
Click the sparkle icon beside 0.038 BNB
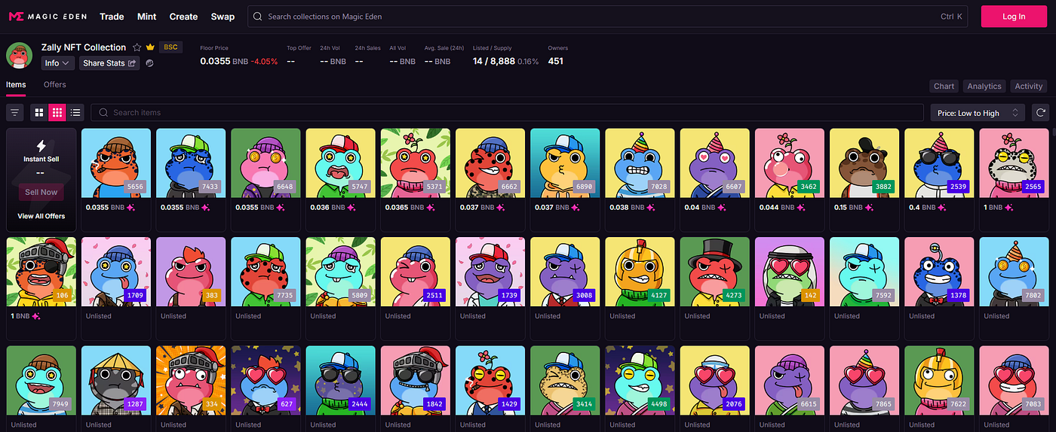650,207
